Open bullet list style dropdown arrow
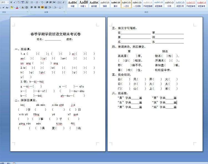208x164 pixels. coord(34,2)
